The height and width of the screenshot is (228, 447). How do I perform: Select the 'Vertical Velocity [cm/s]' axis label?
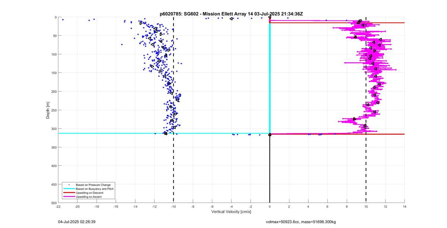coord(231,212)
